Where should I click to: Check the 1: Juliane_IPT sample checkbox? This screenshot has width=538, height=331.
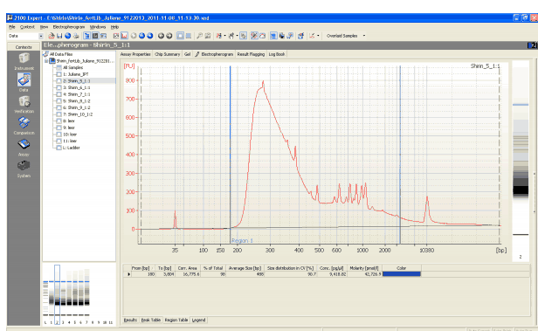pos(59,74)
